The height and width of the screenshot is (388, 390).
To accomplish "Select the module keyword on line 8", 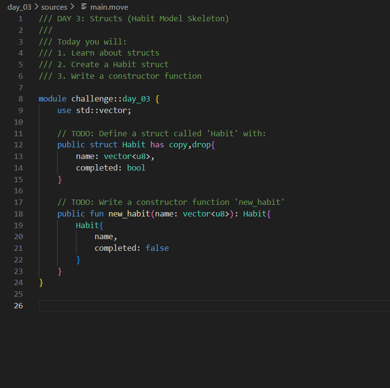I will (x=52, y=99).
